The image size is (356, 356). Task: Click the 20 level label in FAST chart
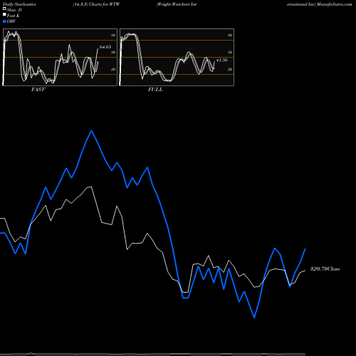pos(113,69)
